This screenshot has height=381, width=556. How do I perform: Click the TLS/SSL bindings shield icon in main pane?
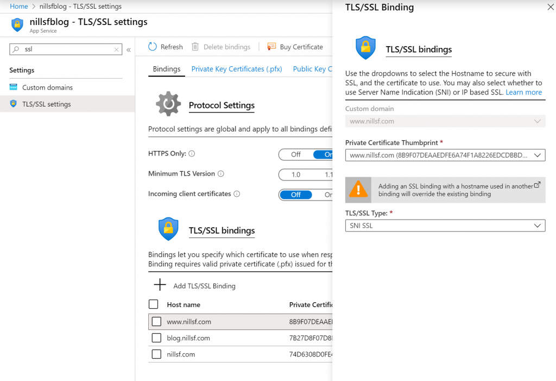[168, 229]
